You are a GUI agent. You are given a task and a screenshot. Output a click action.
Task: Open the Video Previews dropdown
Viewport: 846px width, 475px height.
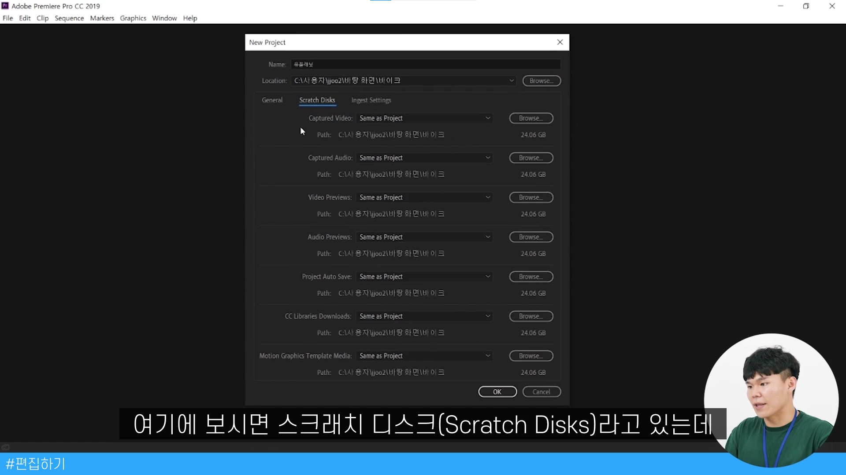pos(425,197)
